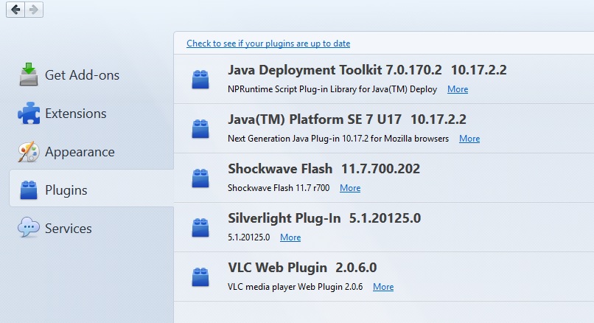Select the VLC Web Plugin 2.0.6.0 title
Viewport: 594px width, 323px height.
coord(302,268)
